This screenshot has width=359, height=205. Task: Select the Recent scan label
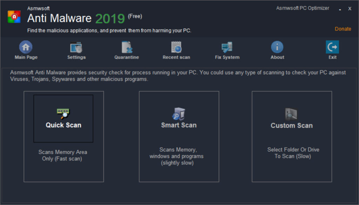point(176,57)
